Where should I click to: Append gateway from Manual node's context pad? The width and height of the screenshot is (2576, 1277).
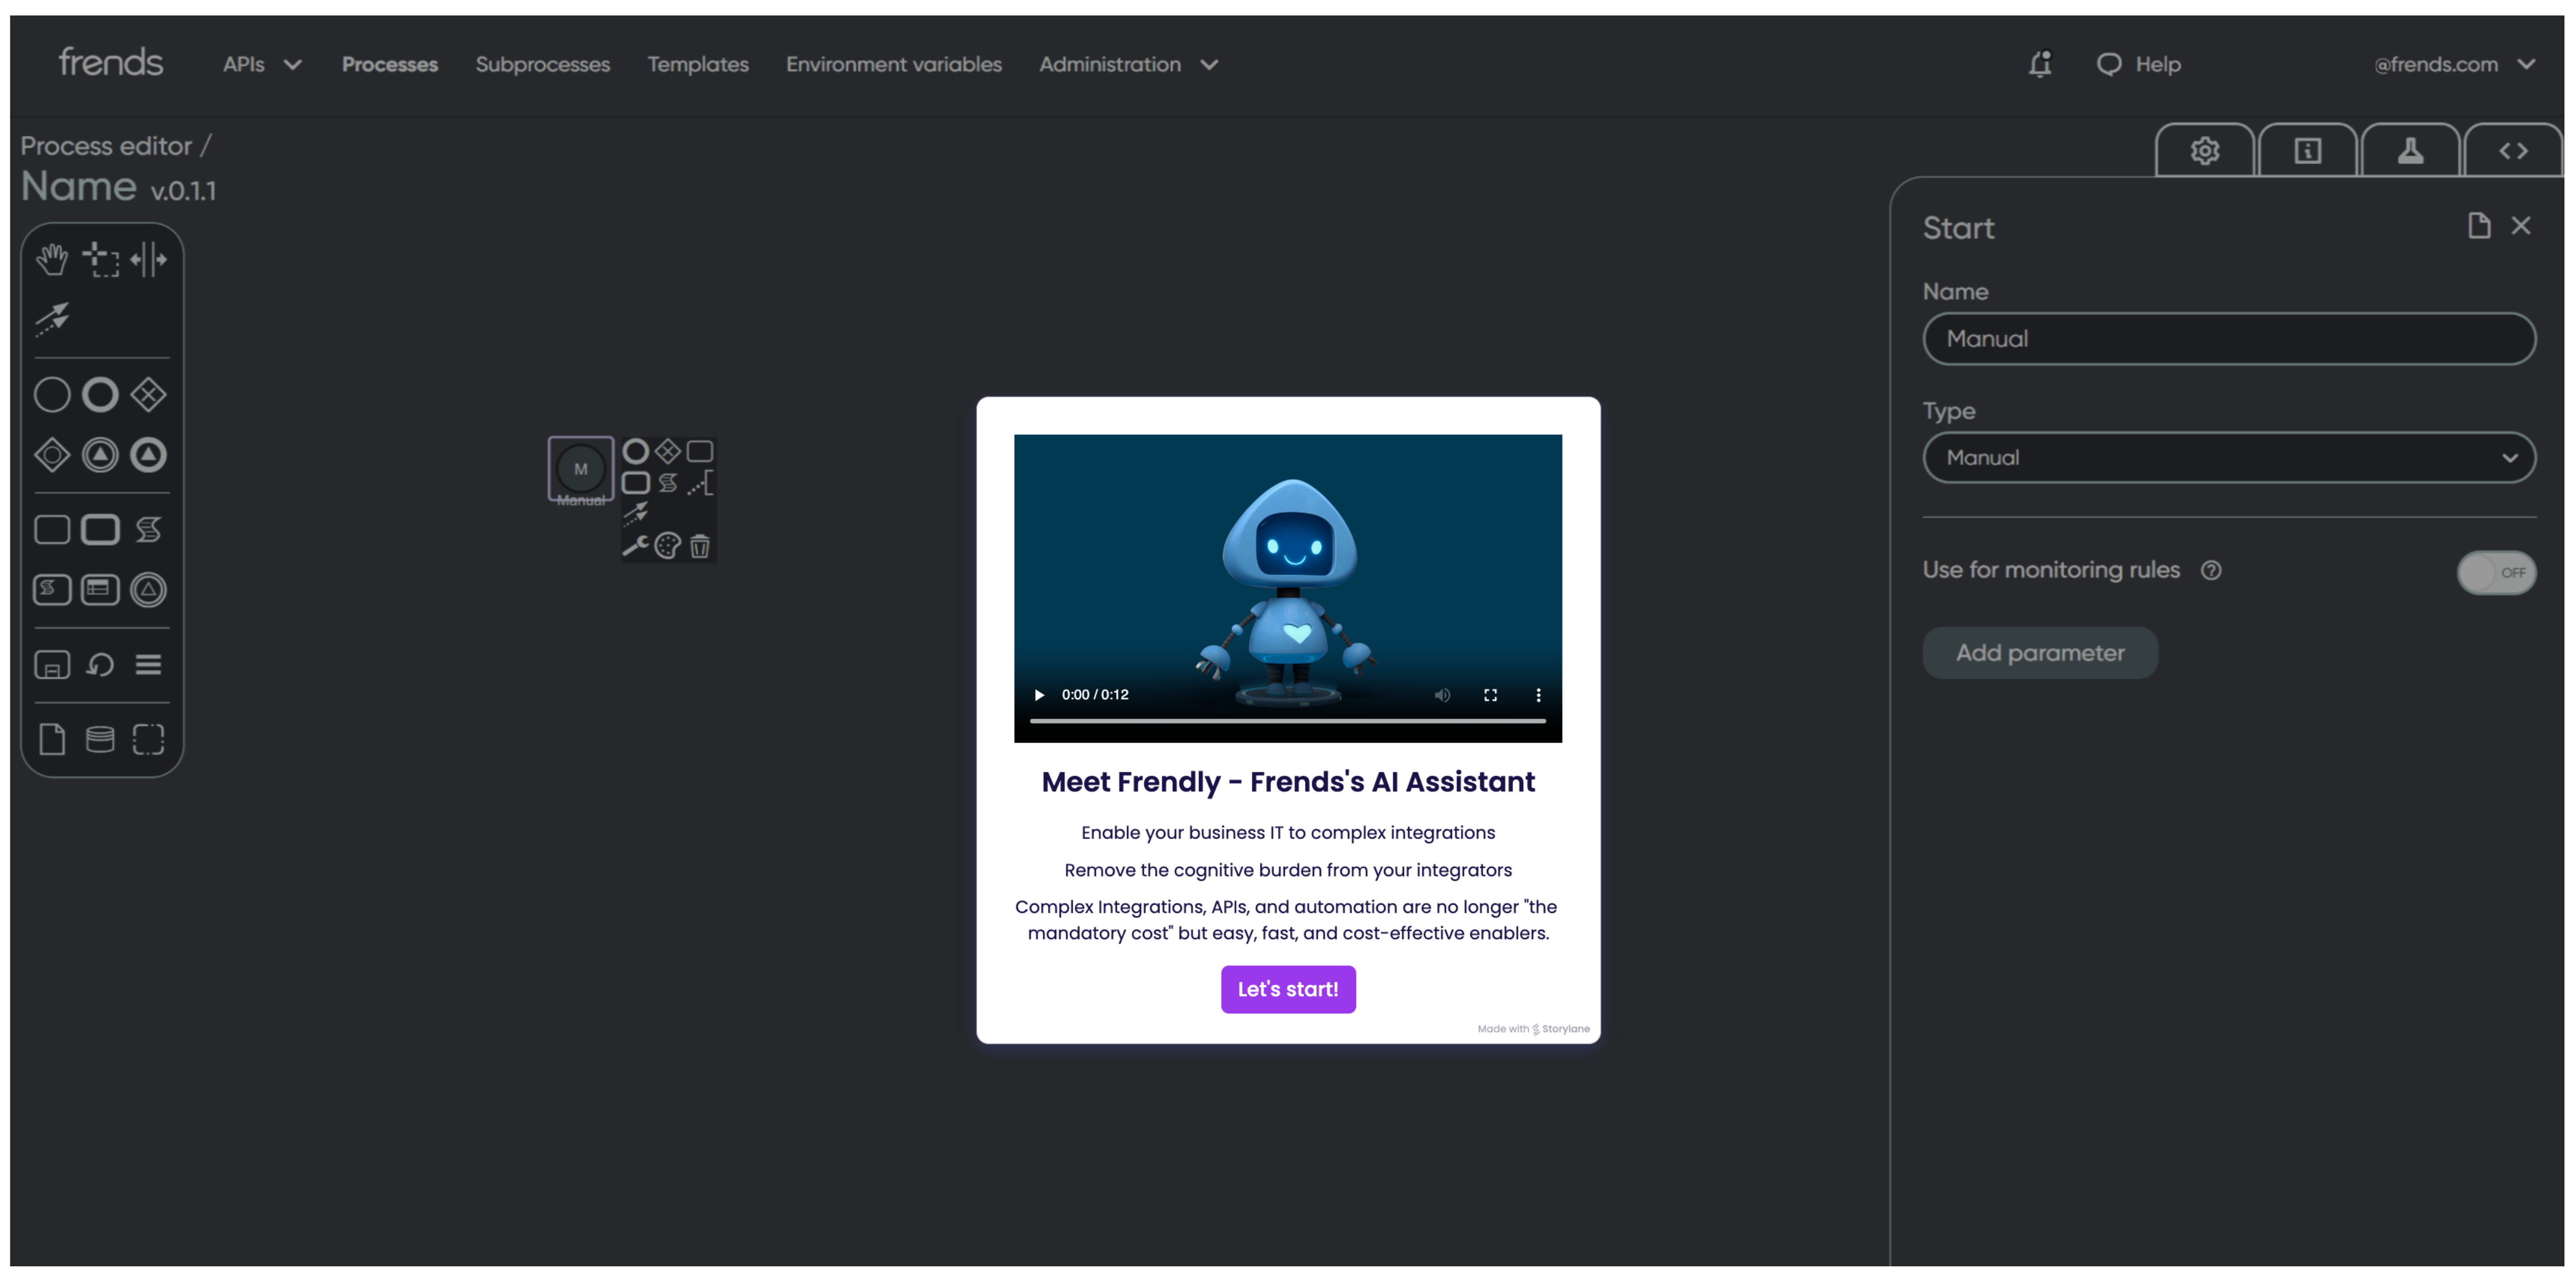(668, 451)
